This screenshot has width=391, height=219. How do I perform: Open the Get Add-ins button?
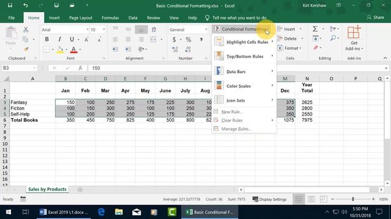(x=354, y=38)
